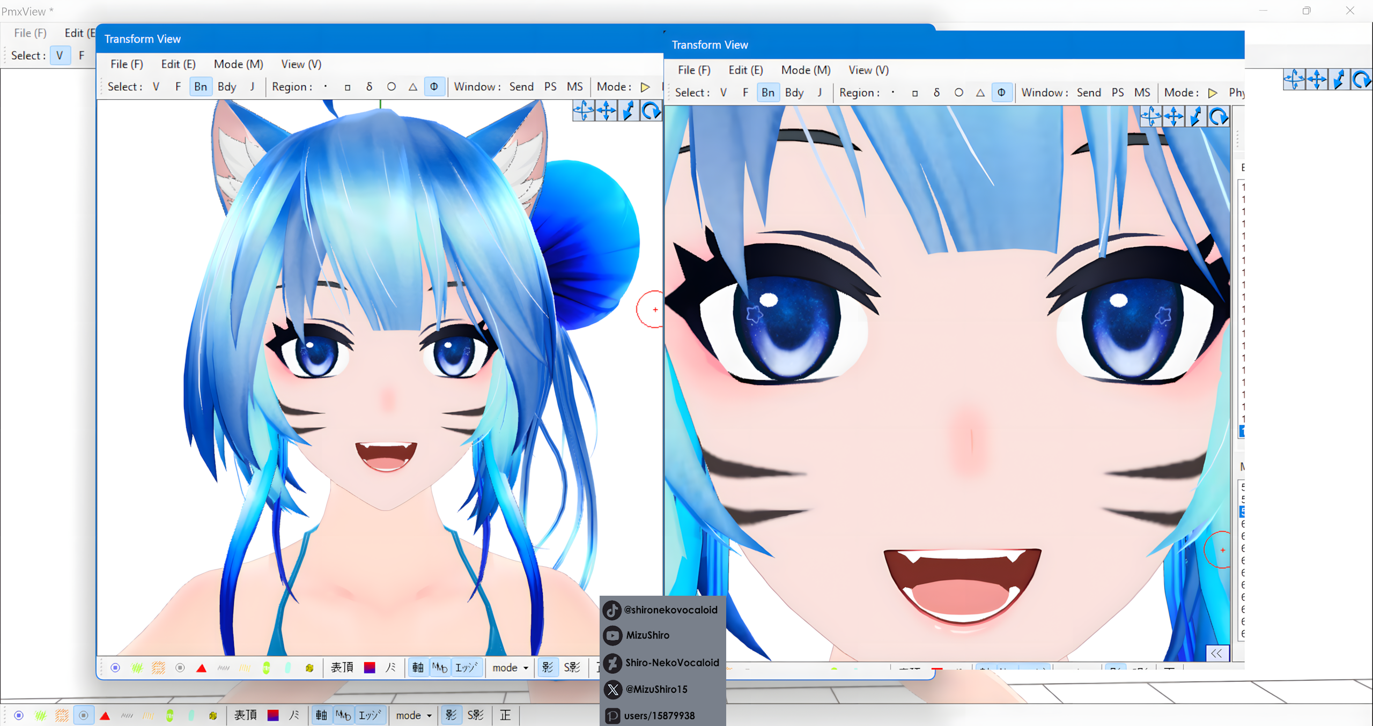The width and height of the screenshot is (1373, 726).
Task: Click PS button in right Transform View
Action: coord(1118,93)
